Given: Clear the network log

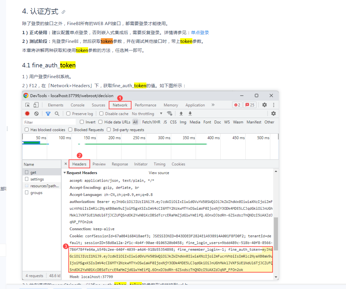Looking at the screenshot, I should (36, 113).
